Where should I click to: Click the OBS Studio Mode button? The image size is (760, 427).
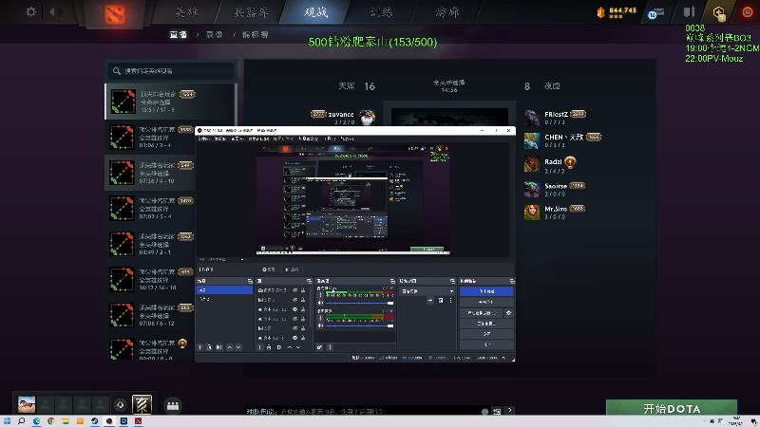click(486, 324)
